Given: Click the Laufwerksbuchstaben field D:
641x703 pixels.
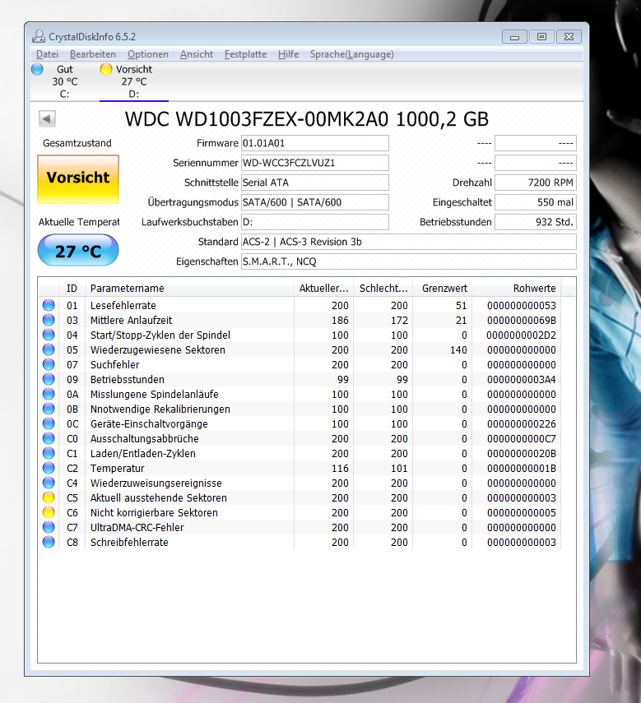Looking at the screenshot, I should click(315, 222).
